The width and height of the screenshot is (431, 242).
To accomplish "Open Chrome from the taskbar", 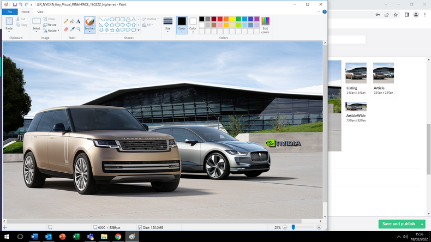I will coord(118,237).
